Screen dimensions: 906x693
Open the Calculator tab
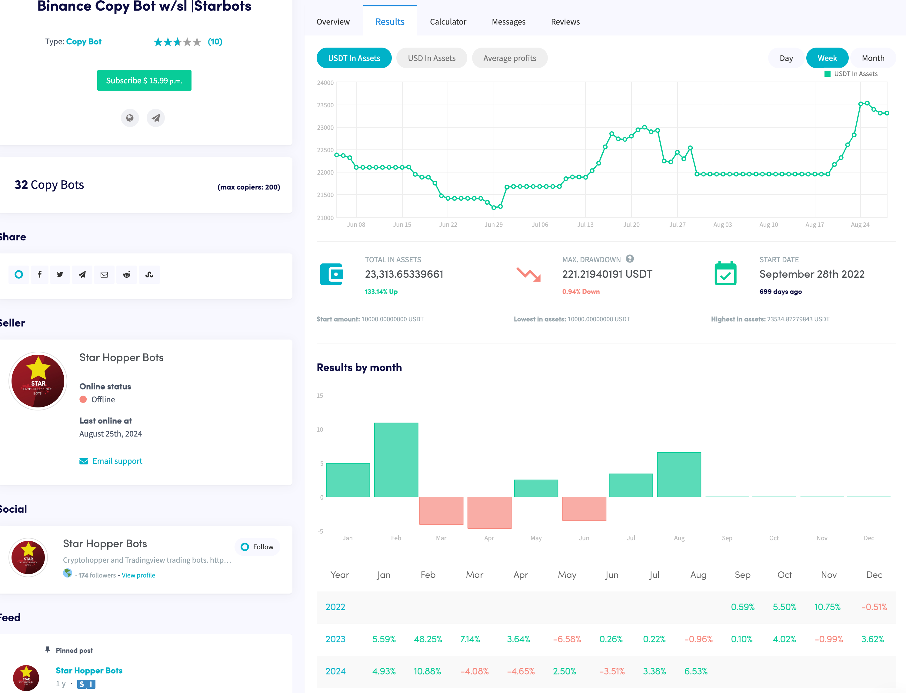pyautogui.click(x=448, y=22)
